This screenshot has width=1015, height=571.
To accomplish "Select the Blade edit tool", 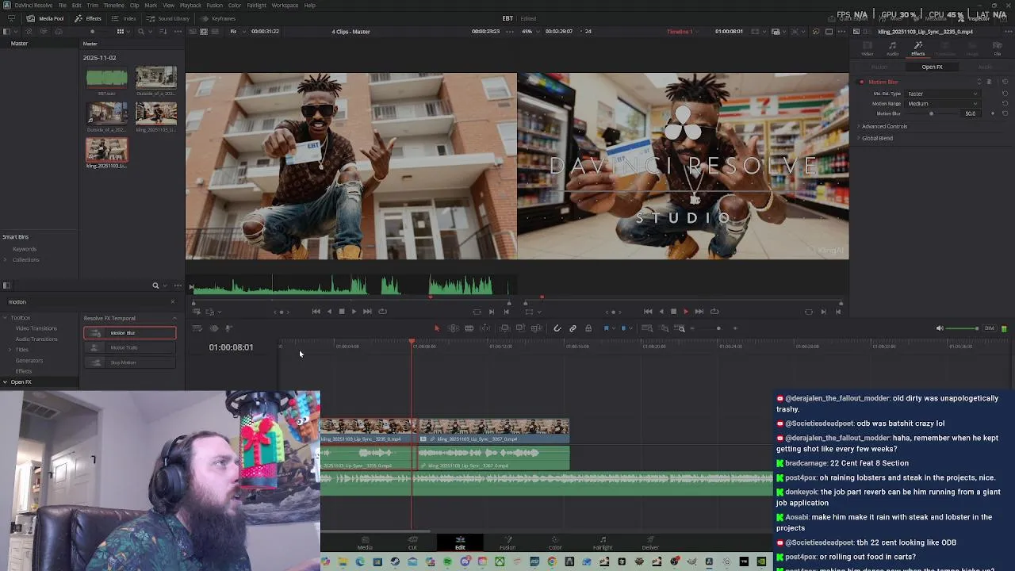I will point(469,328).
